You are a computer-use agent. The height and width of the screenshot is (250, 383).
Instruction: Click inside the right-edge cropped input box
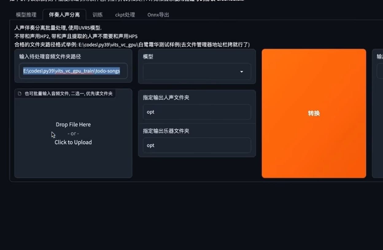pyautogui.click(x=381, y=71)
